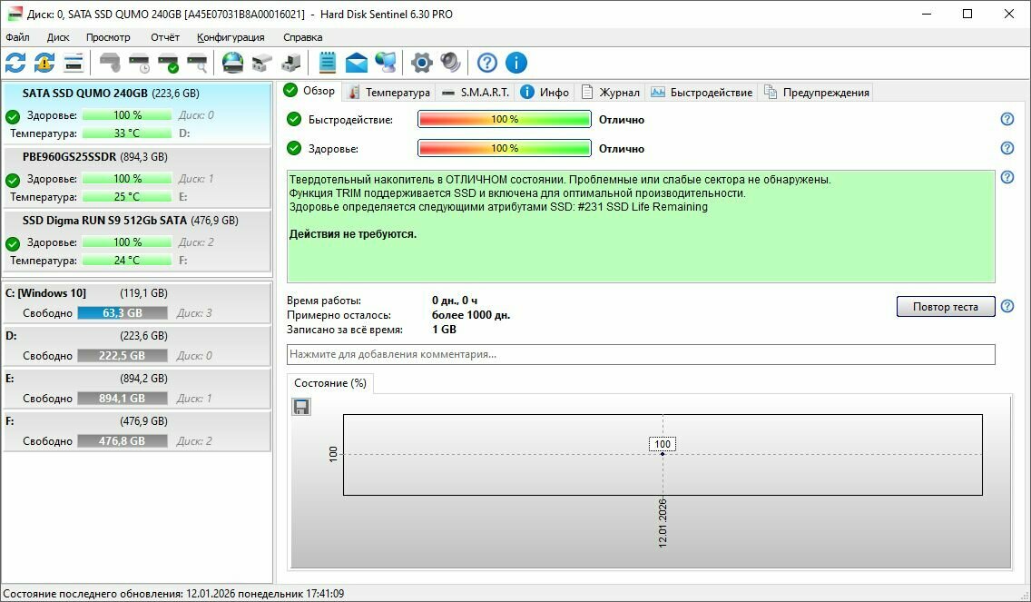Screen dimensions: 1031x602
Task: Open the disk list panel icon
Action: coord(74,64)
